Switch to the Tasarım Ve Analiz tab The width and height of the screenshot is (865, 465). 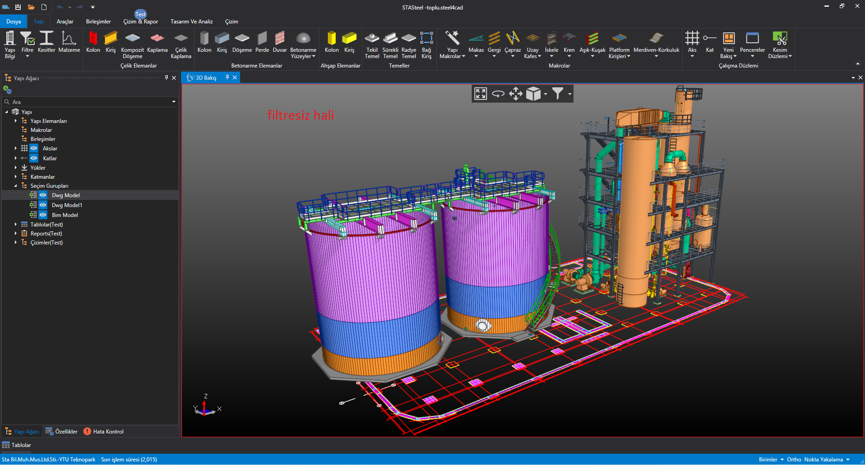[x=191, y=22]
